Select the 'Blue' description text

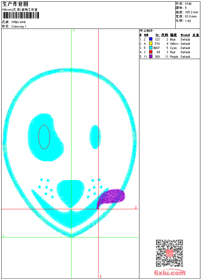point(173,40)
